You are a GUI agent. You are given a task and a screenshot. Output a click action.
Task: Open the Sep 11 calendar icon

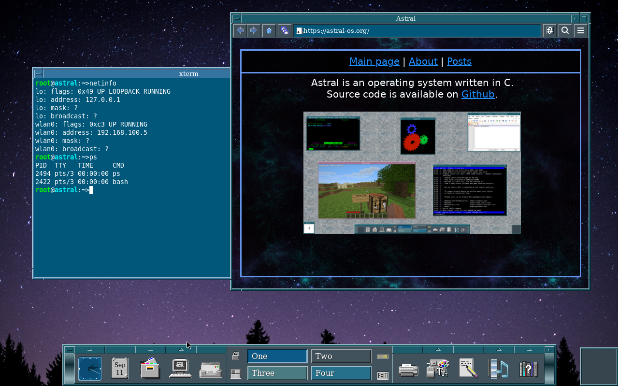pyautogui.click(x=120, y=369)
